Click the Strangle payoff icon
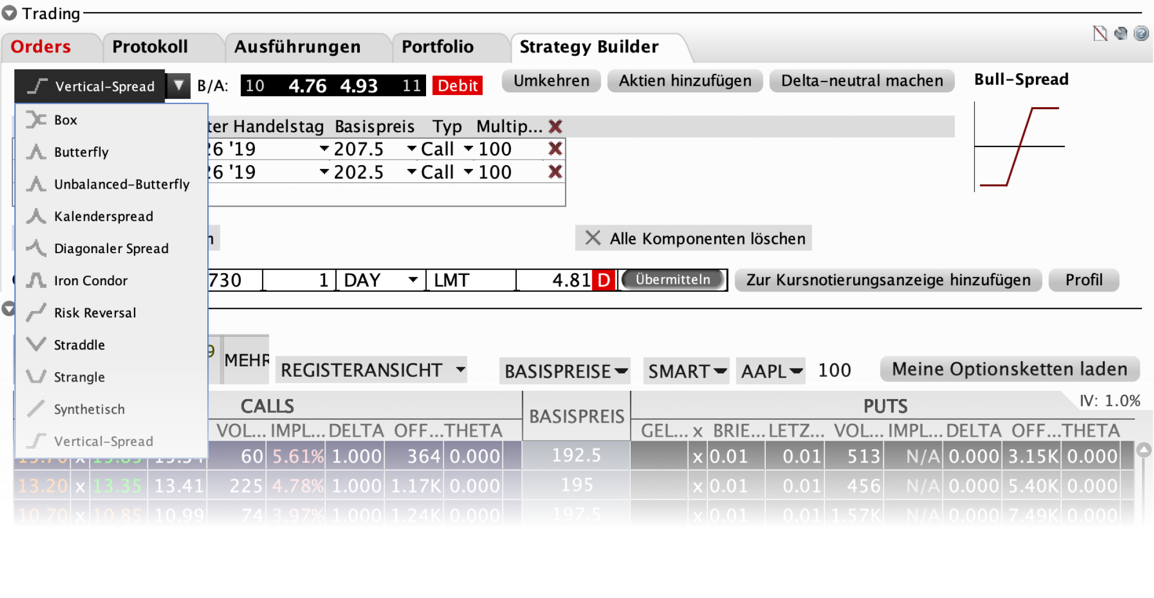1154x598 pixels. pyautogui.click(x=36, y=377)
